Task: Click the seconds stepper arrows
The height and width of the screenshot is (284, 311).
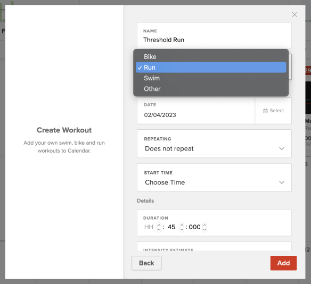Action: 204,227
